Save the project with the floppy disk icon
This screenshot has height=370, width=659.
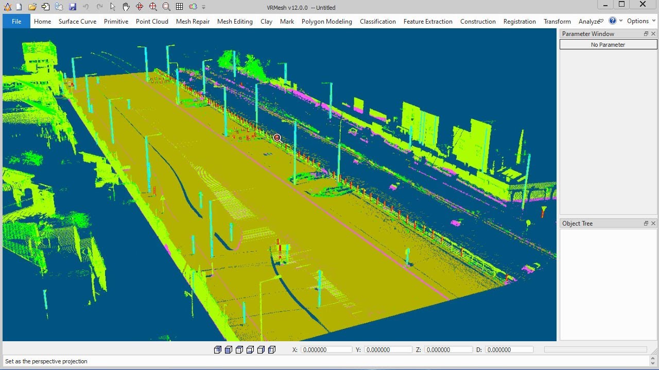(73, 7)
